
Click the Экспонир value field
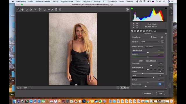click(161, 63)
